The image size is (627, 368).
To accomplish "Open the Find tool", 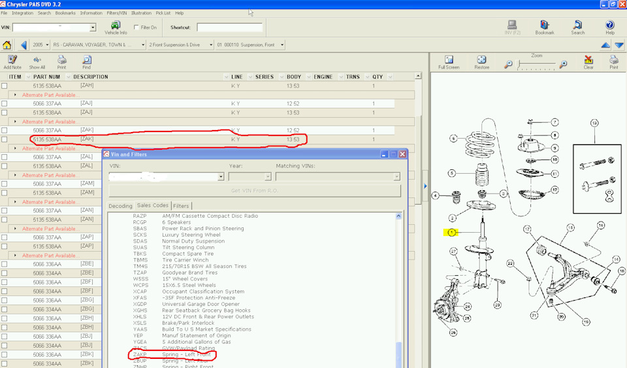I will pyautogui.click(x=87, y=62).
